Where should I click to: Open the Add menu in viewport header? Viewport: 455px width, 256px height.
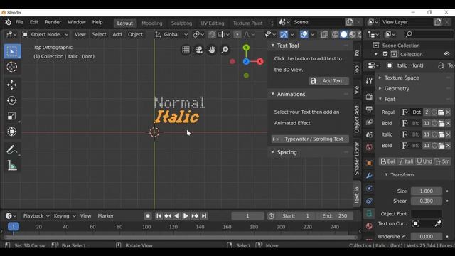coord(117,35)
